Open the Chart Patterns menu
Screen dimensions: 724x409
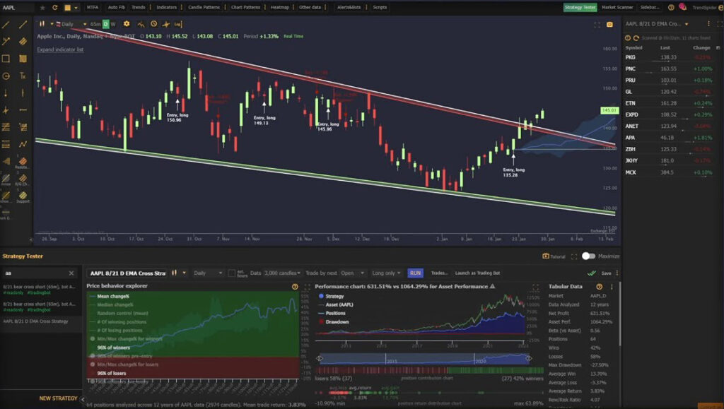(x=245, y=7)
